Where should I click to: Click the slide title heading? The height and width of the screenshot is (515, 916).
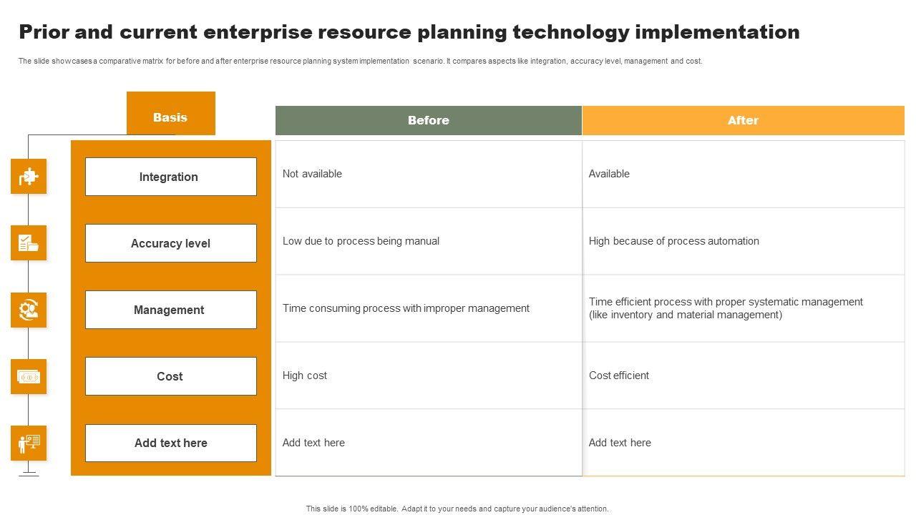tap(409, 32)
